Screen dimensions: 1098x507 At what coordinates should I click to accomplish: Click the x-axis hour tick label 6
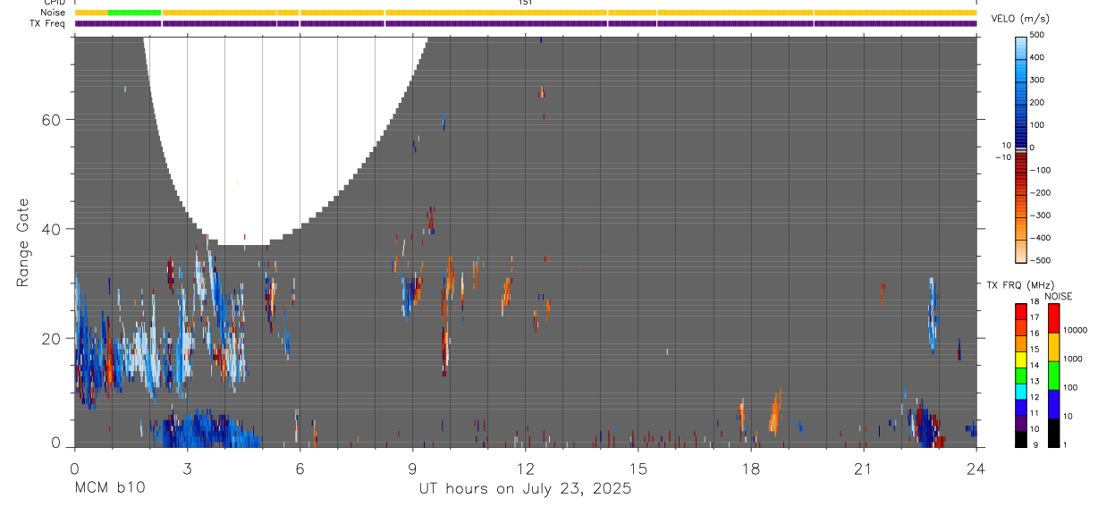pos(300,469)
